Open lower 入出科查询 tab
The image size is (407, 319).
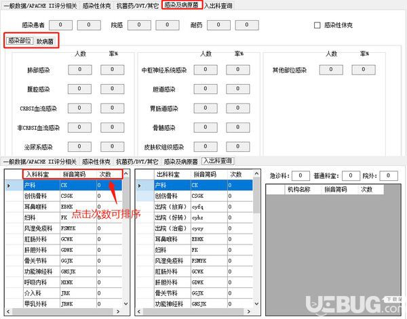point(218,161)
